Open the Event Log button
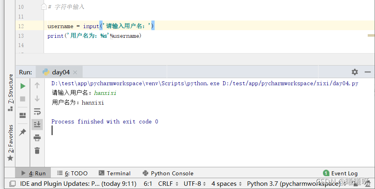Image resolution: width=375 pixels, height=189 pixels. pos(340,173)
